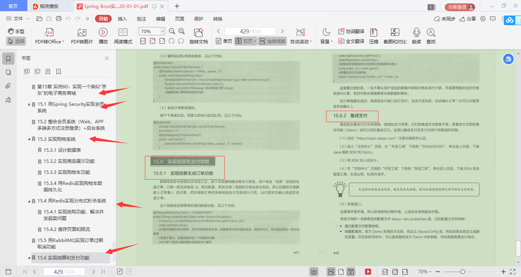Click 未同步 sync status
The width and height of the screenshot is (521, 277).
pyautogui.click(x=445, y=19)
